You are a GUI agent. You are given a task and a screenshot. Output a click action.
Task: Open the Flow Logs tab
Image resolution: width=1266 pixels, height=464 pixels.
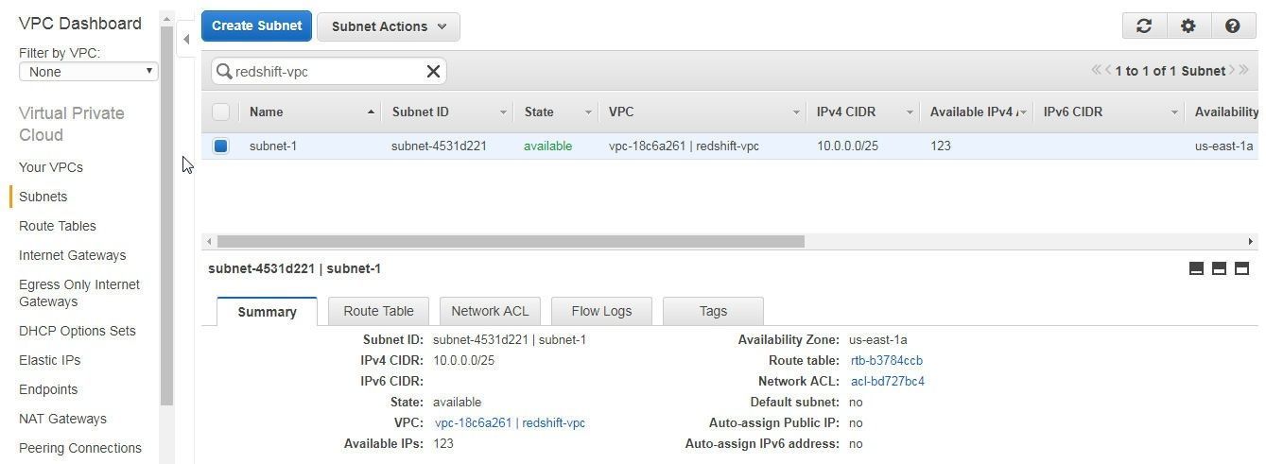tap(601, 311)
